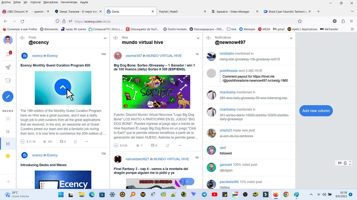Image resolution: width=357 pixels, height=200 pixels.
Task: Open the Marcadores menu
Action: (51, 2)
